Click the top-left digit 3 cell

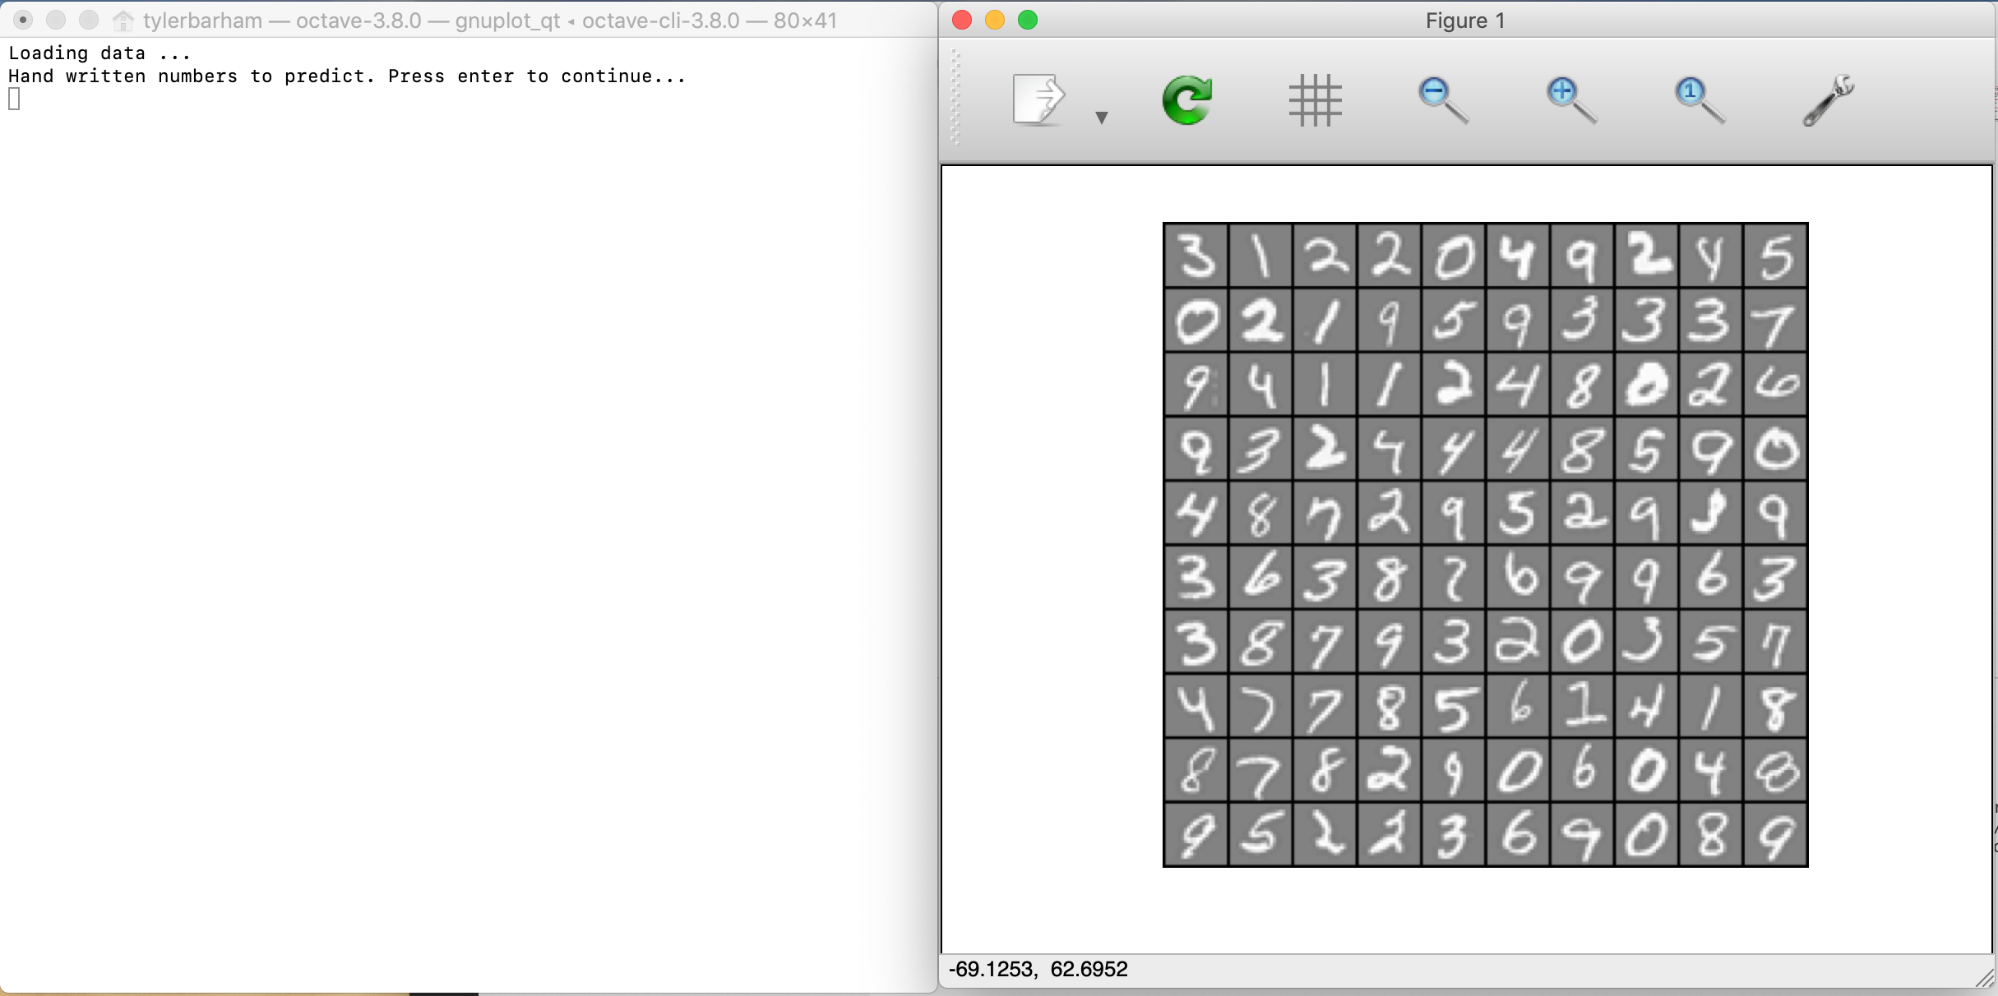[1196, 256]
